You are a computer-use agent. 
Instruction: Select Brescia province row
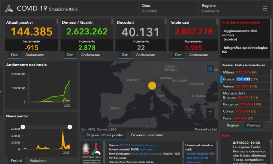245,79
